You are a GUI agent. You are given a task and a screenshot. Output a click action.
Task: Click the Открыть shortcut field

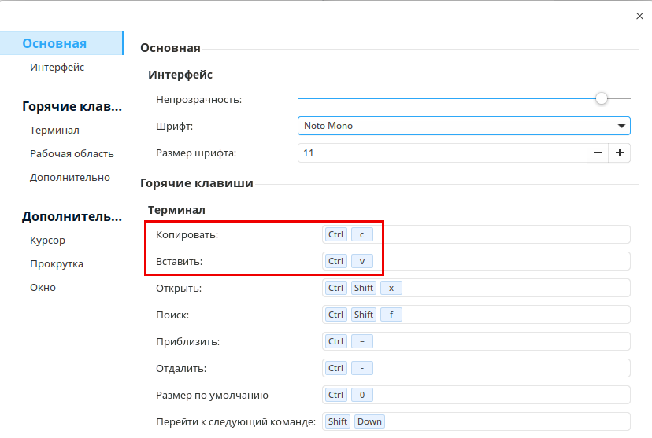476,288
